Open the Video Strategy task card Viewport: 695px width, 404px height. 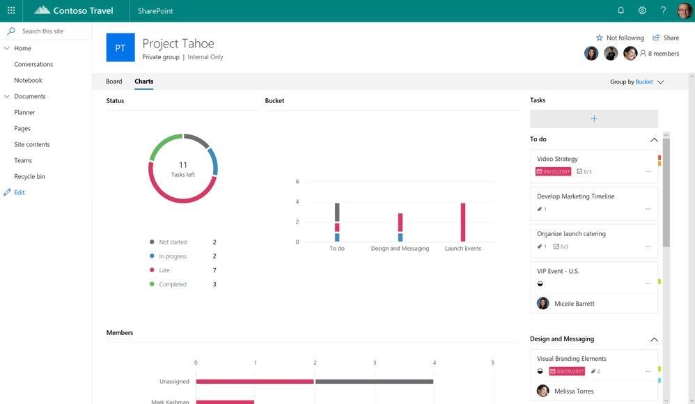[x=594, y=166]
